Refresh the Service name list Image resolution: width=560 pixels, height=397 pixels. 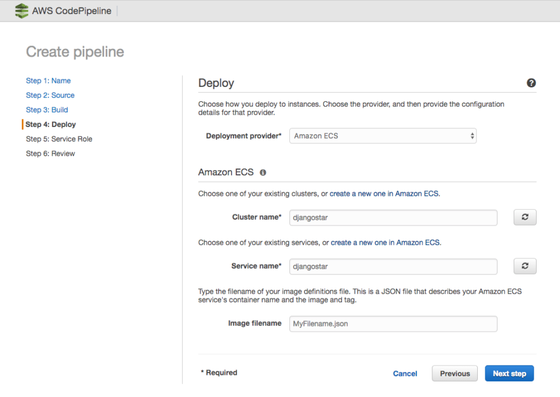pos(524,266)
